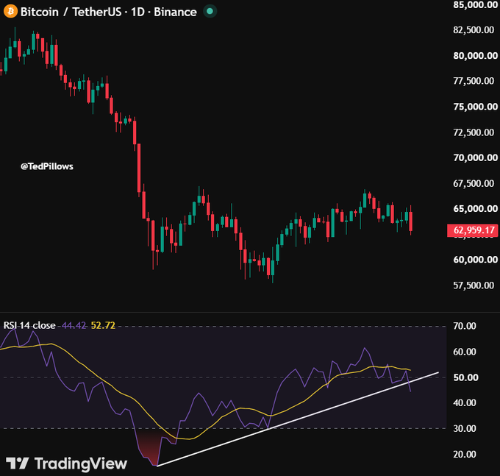
Task: Click the 67,500.00 price axis label
Action: tap(474, 183)
